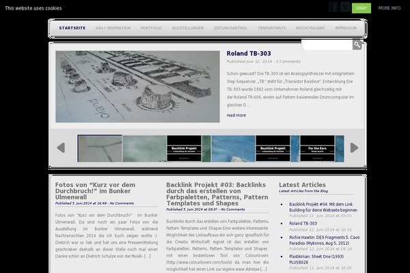Open the Portfolio menu item

(151, 28)
